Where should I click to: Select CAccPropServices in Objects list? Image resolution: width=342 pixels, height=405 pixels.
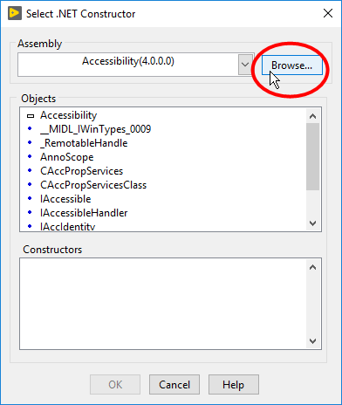(x=81, y=171)
